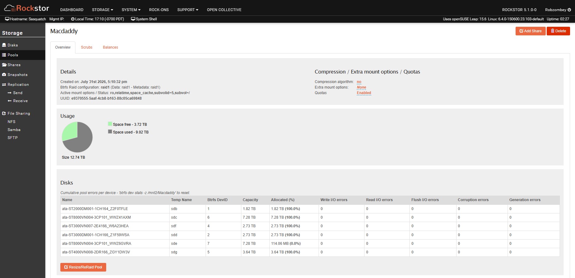Screen dimensions: 575x278
Task: Switch to the Scrubs tab
Action: pos(86,47)
